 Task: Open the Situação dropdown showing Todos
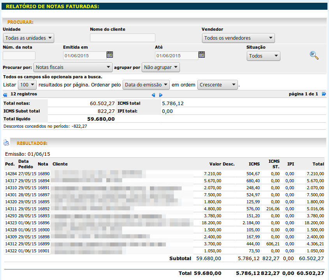click(x=263, y=56)
